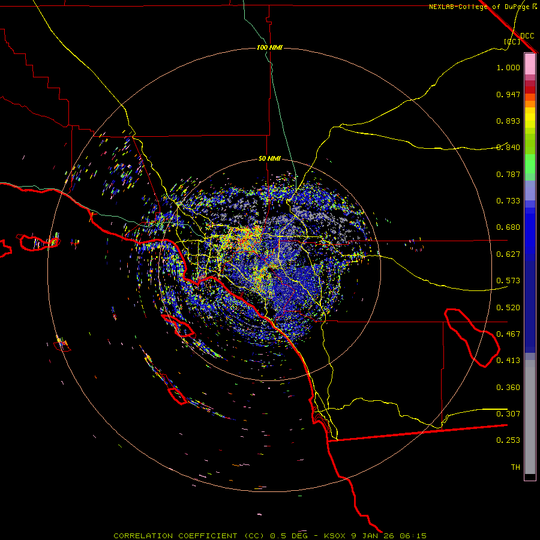Select the 0.893 legend value

508,121
